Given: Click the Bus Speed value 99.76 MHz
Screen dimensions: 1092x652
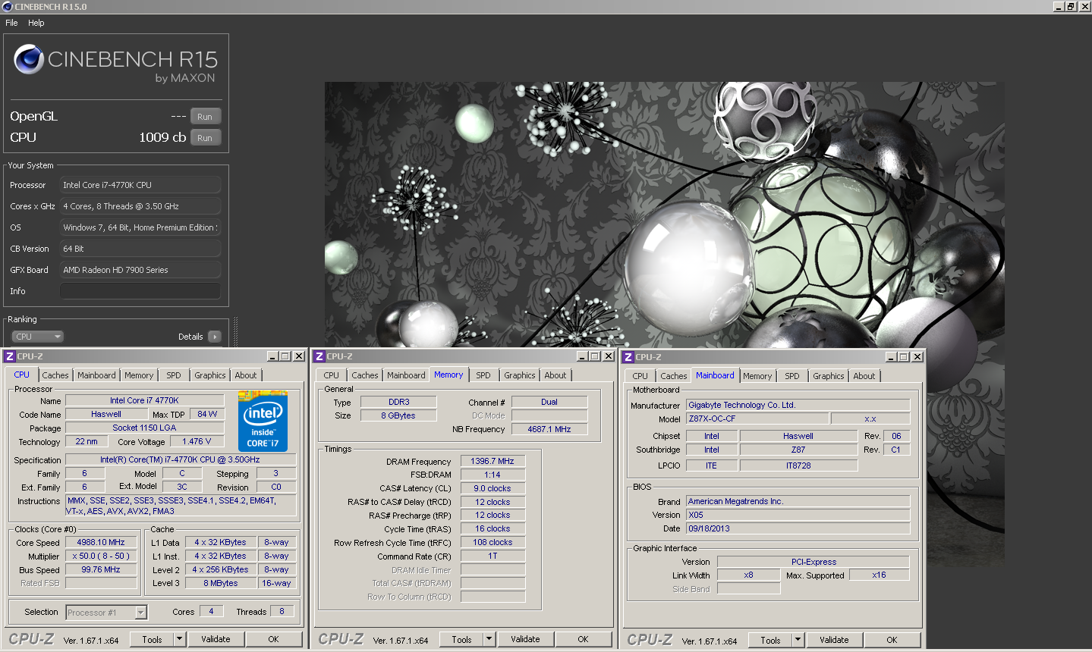Looking at the screenshot, I should [x=101, y=569].
